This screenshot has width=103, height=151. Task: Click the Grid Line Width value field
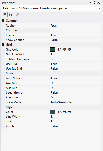tap(76, 54)
